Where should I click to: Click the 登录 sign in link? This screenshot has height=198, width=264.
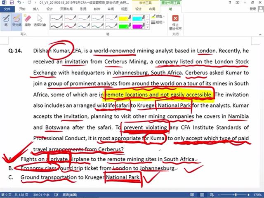[253, 9]
